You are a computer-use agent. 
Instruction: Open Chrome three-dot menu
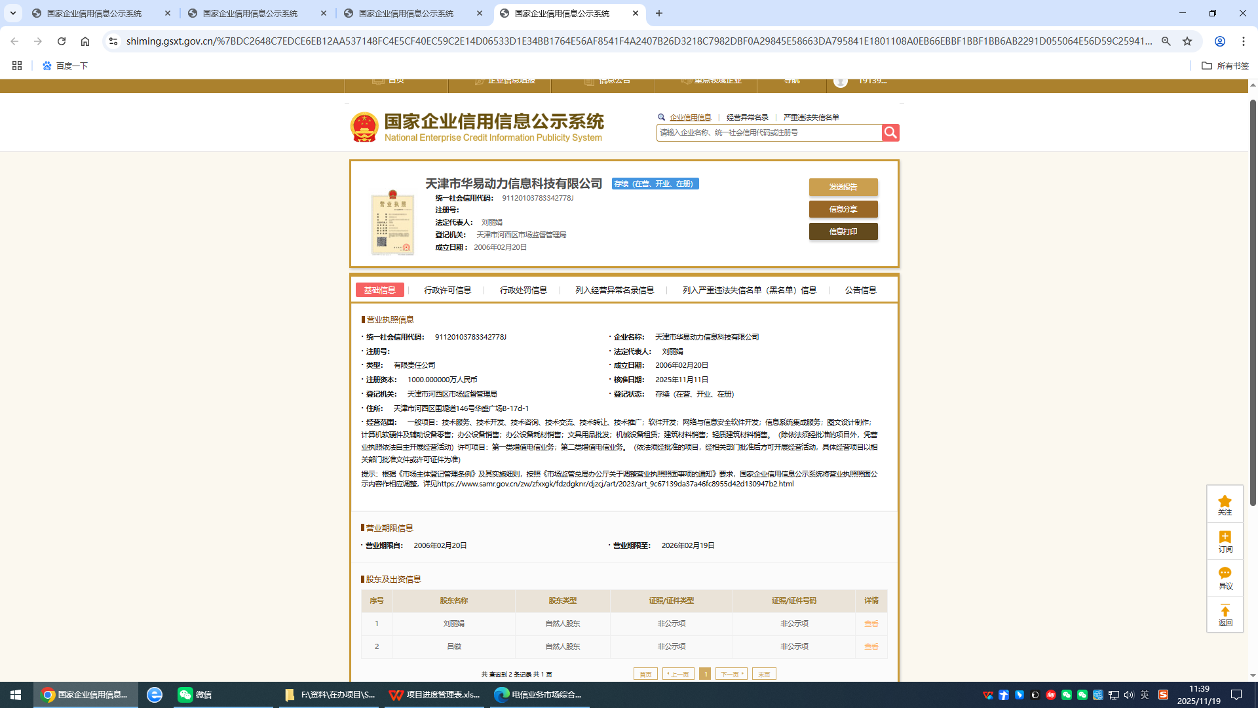[x=1243, y=41]
